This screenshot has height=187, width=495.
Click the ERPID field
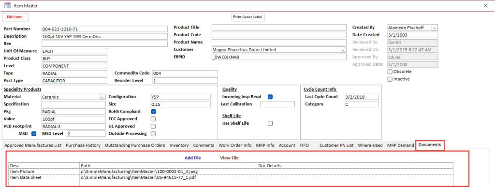(x=279, y=57)
